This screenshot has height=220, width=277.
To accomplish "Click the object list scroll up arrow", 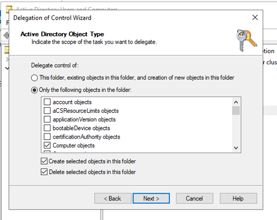I will [236, 102].
